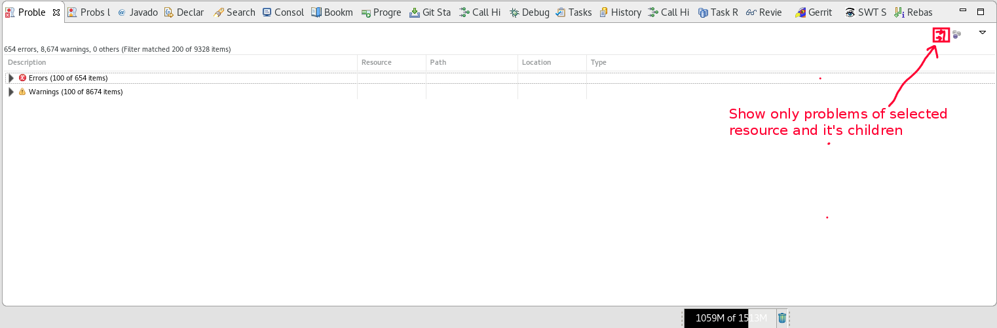Maximize the Problems view panel
The image size is (997, 328).
click(981, 12)
